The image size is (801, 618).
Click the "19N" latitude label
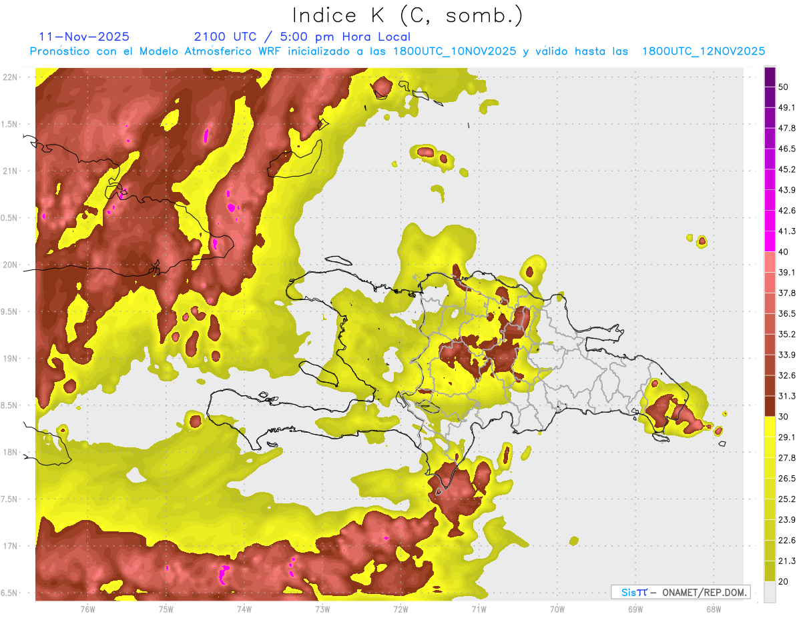tap(10, 359)
